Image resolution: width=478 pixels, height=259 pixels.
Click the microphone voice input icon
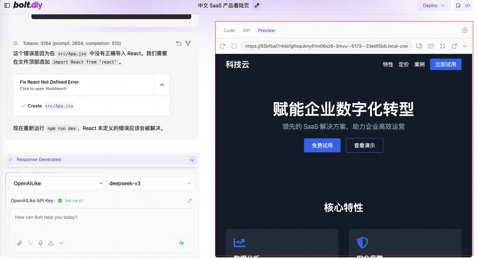pyautogui.click(x=41, y=243)
